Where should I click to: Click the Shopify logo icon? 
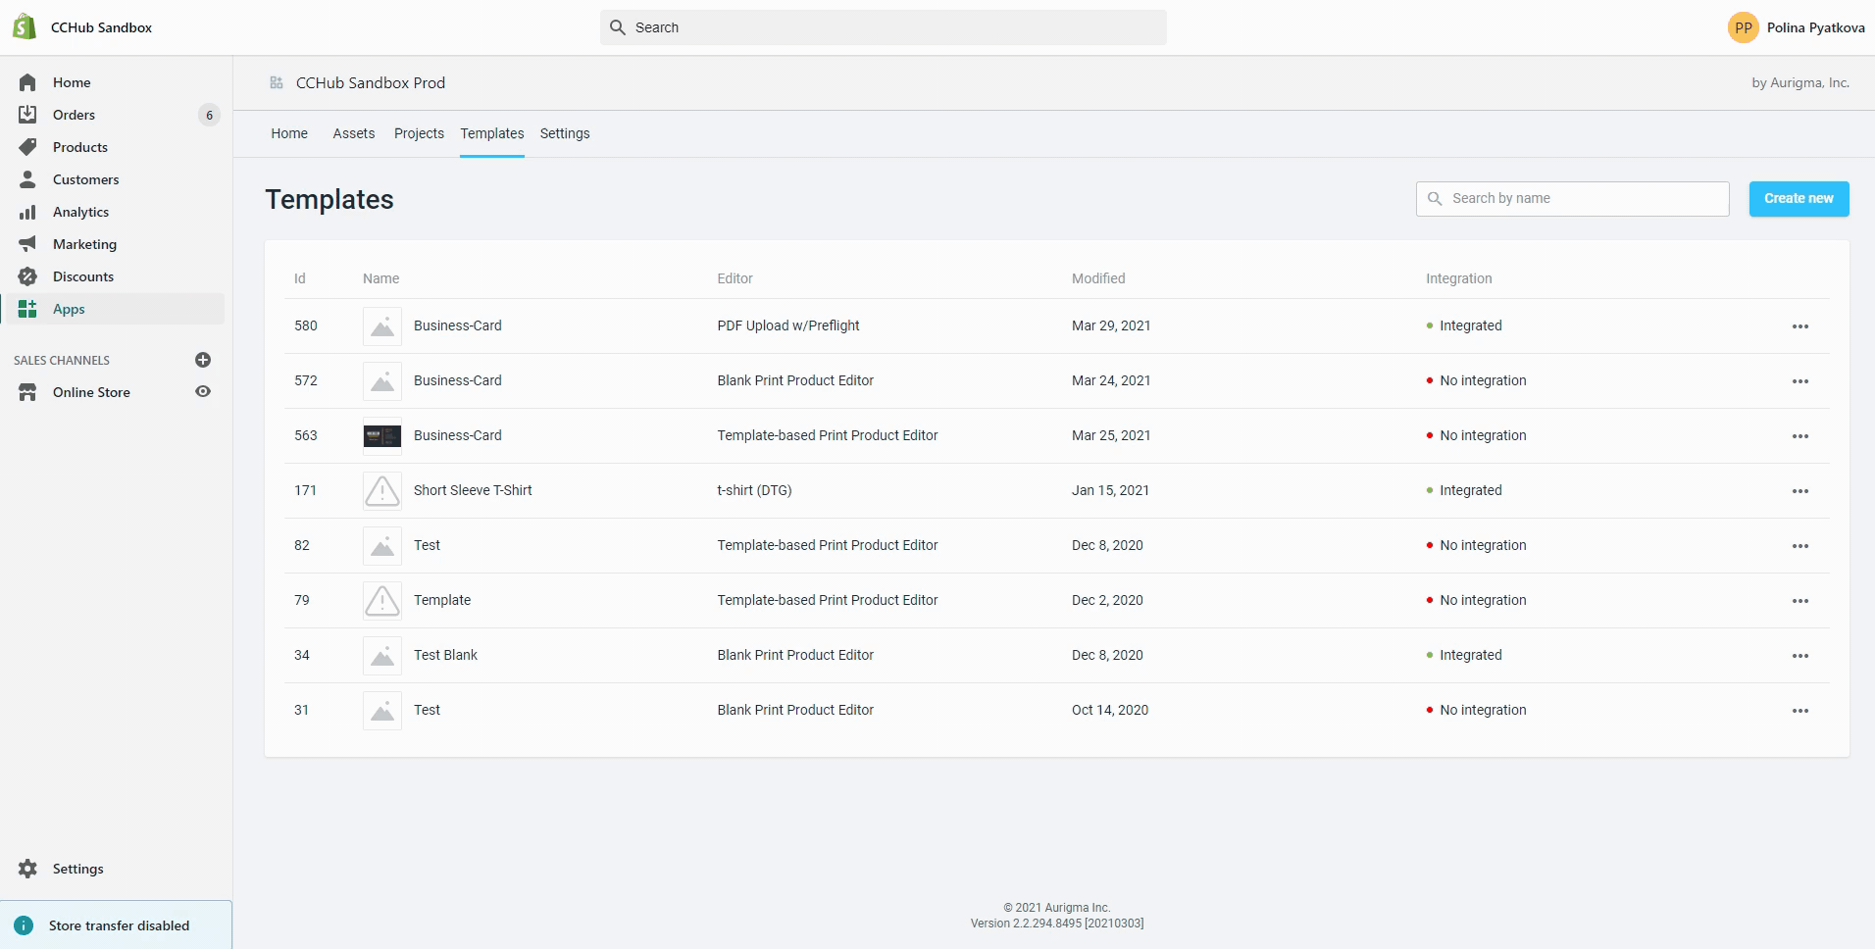25,26
